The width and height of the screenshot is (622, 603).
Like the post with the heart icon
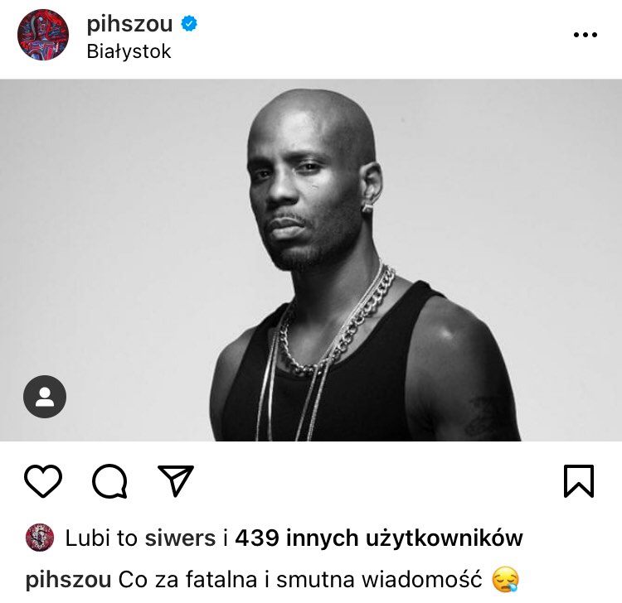click(43, 481)
